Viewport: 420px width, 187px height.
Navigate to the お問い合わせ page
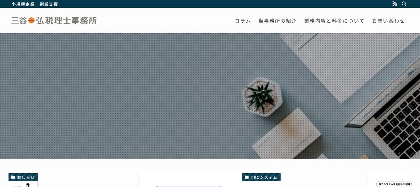[x=388, y=21]
